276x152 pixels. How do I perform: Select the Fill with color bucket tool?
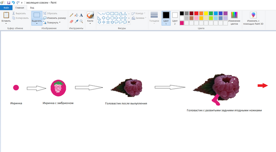tap(76, 15)
